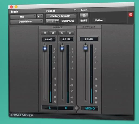Open plug-in automation enable window icon
This screenshot has height=124, width=139.
tap(84, 16)
